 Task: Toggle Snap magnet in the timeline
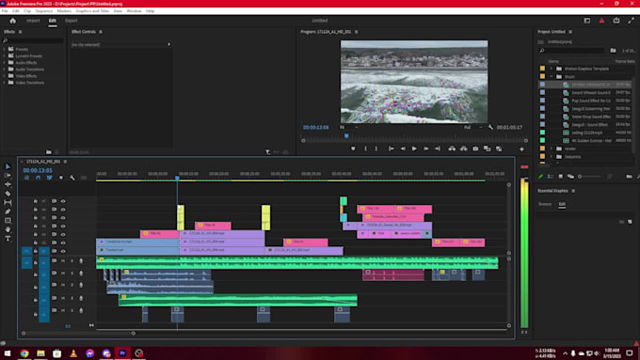click(x=38, y=178)
